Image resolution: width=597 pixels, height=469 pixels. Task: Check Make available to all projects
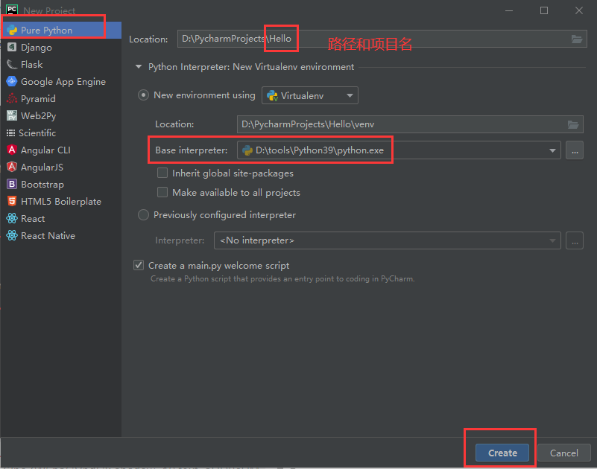(162, 192)
